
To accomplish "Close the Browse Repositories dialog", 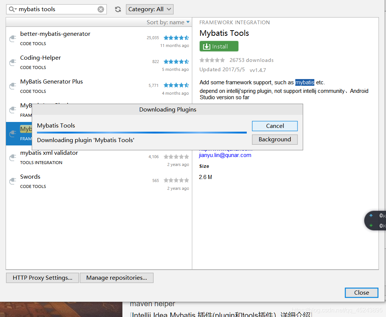I will (361, 293).
